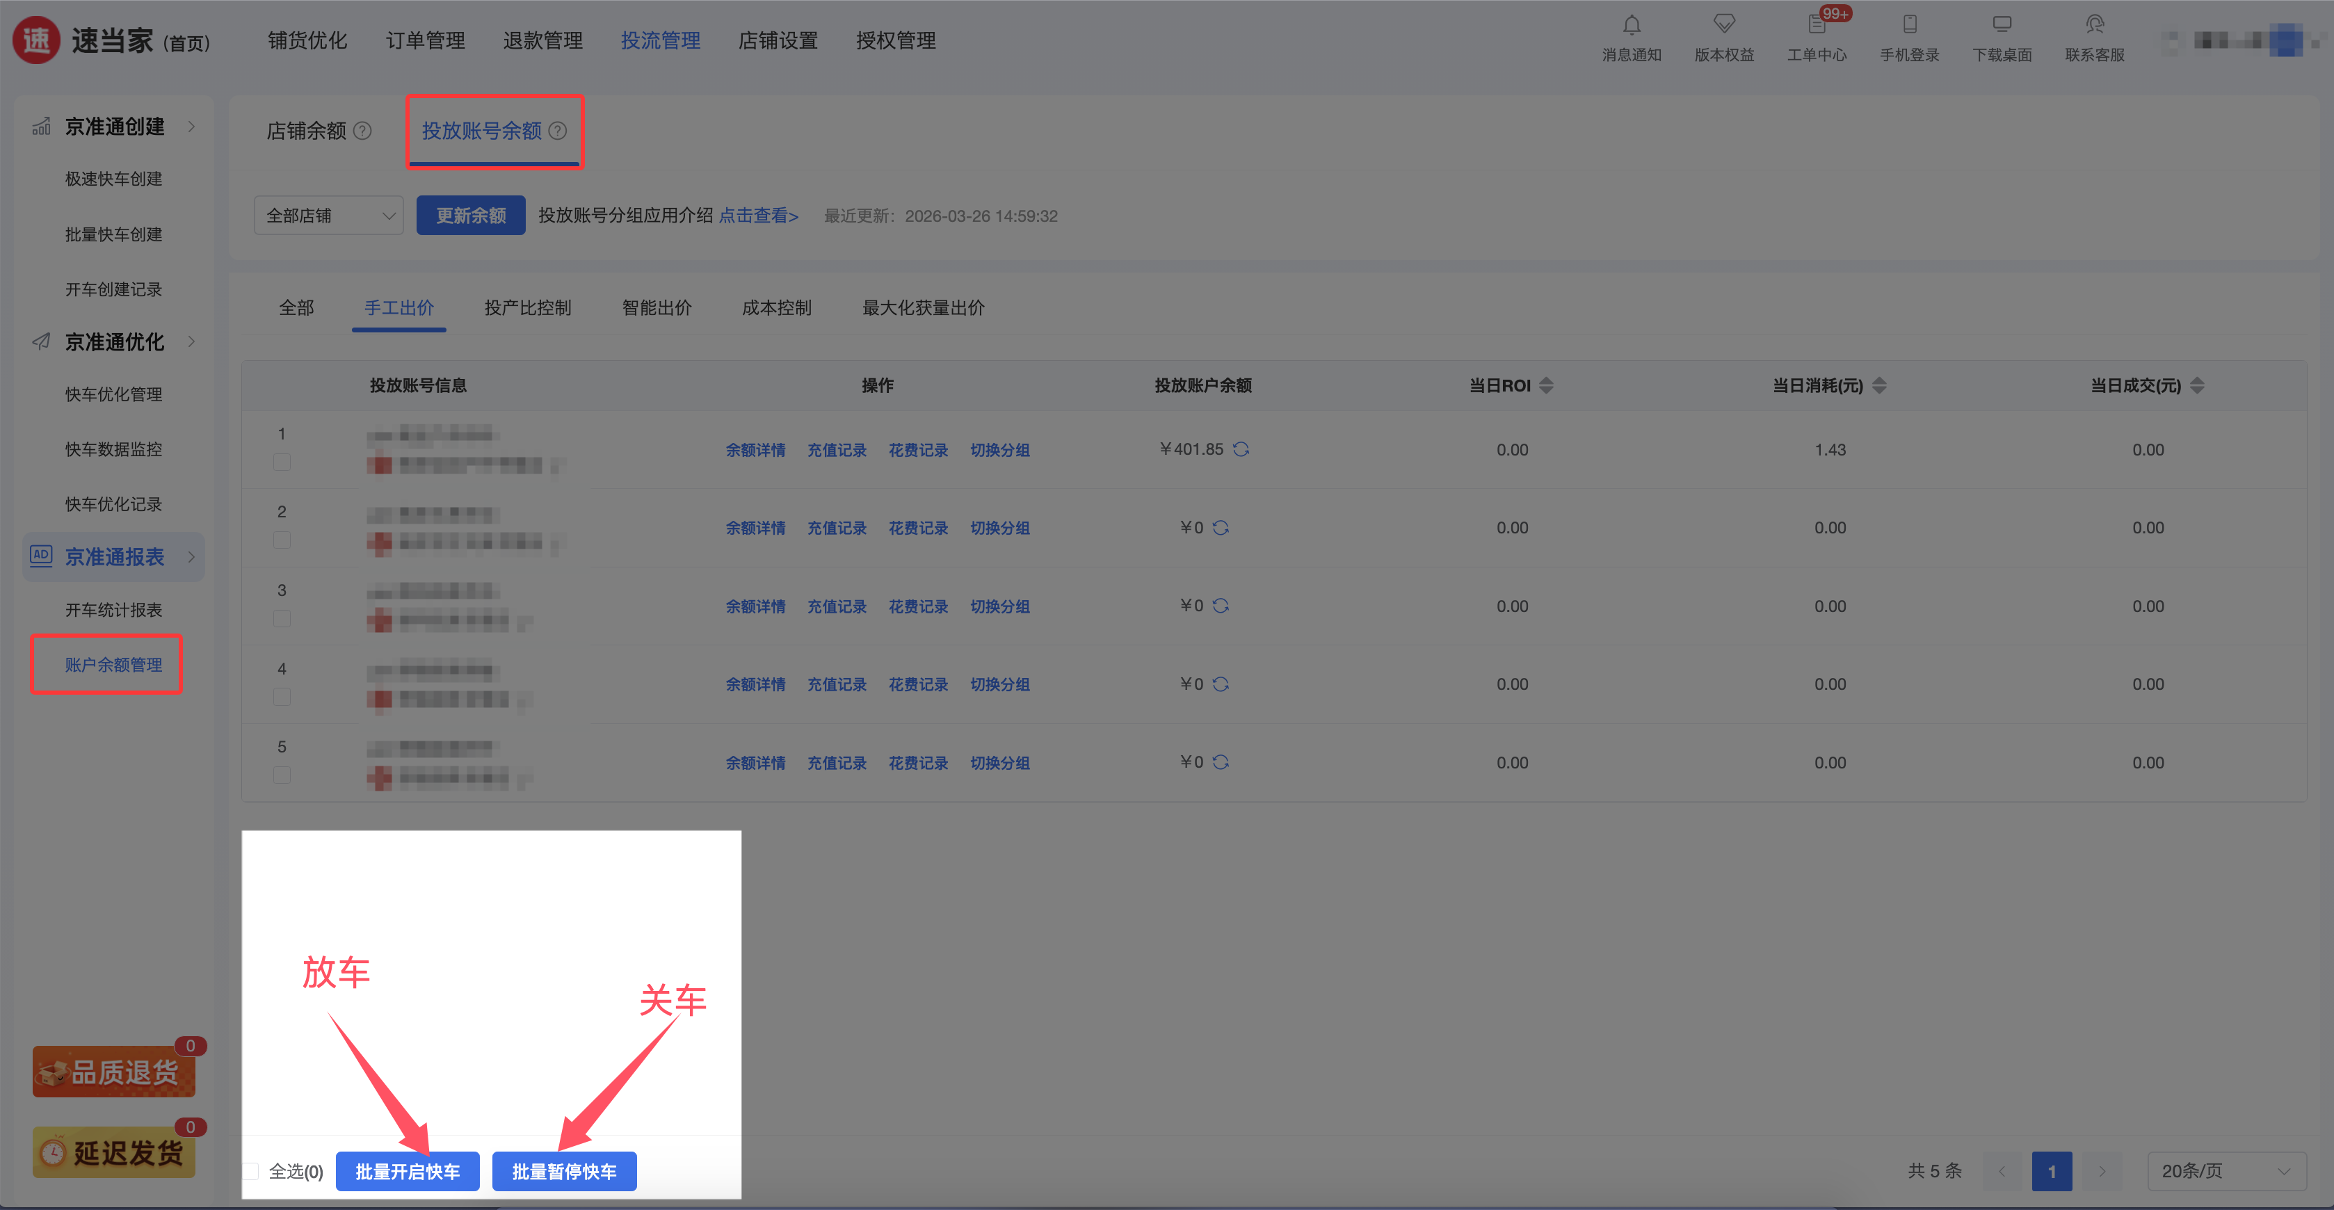Expand 京准通创建 sidebar section
Screen dimensions: 2334x1210
tap(114, 127)
